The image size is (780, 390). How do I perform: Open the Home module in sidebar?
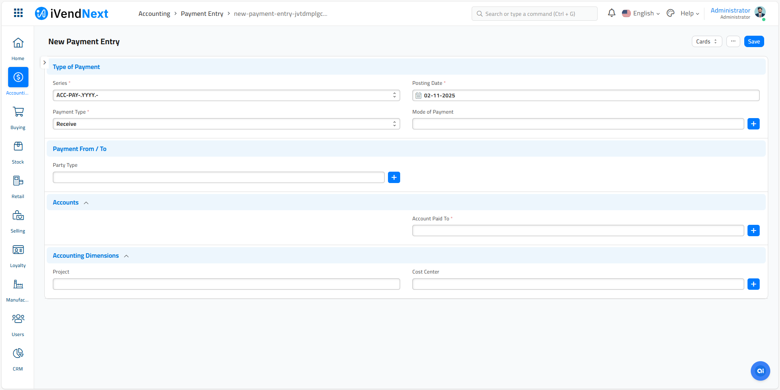click(x=18, y=43)
